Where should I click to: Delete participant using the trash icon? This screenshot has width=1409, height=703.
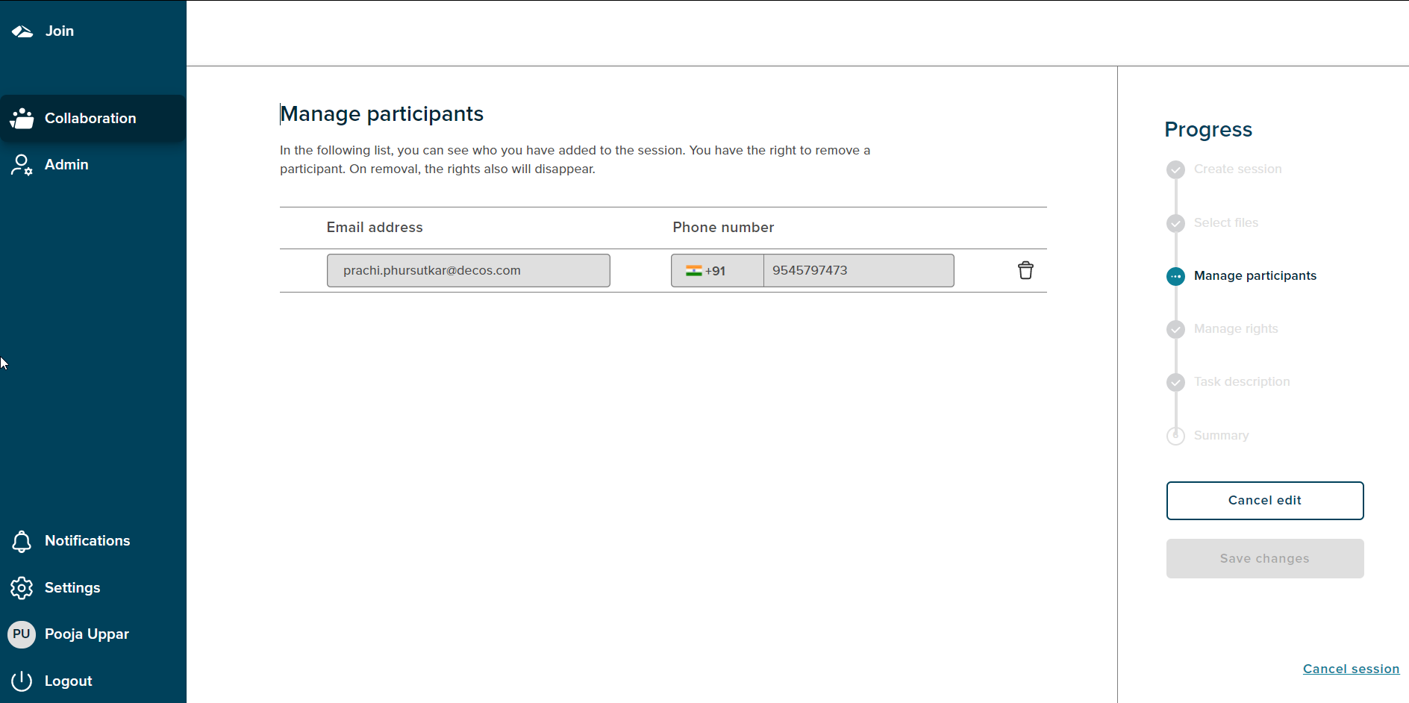pyautogui.click(x=1025, y=270)
